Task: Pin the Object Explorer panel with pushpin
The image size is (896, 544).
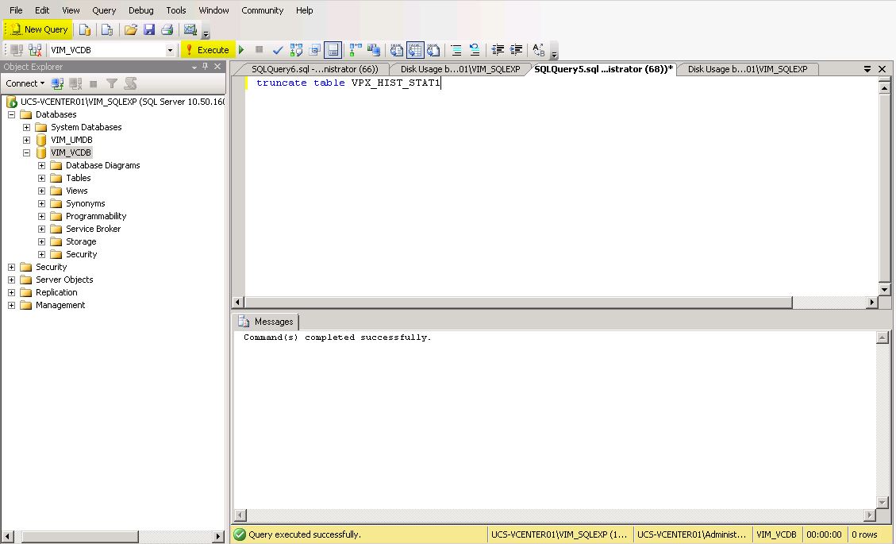Action: (x=206, y=68)
